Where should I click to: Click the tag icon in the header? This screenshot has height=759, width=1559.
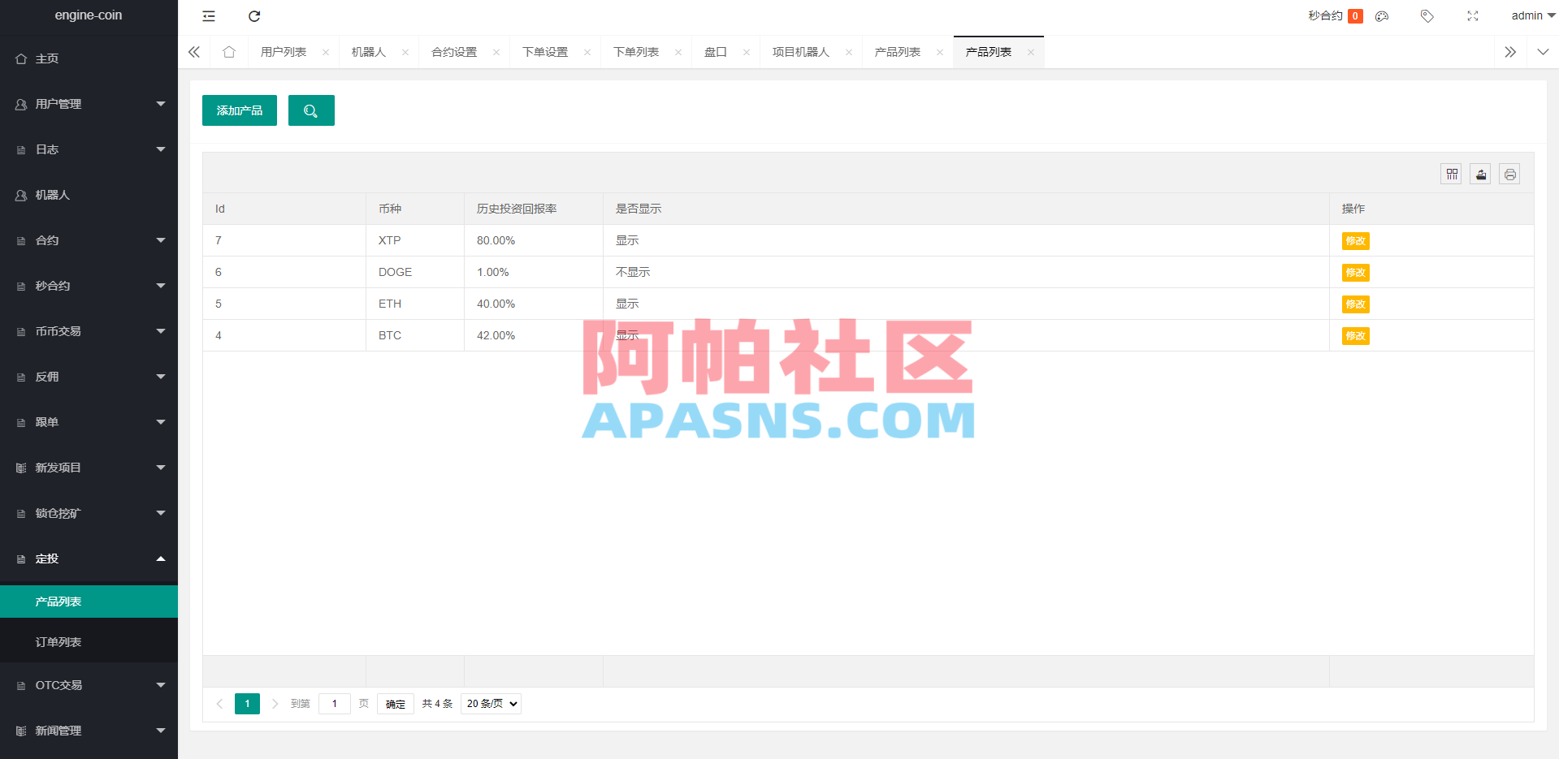1427,16
